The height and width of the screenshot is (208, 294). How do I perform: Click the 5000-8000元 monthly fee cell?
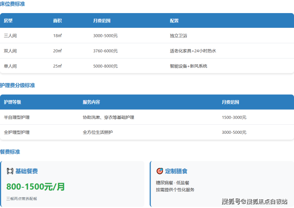105,66
